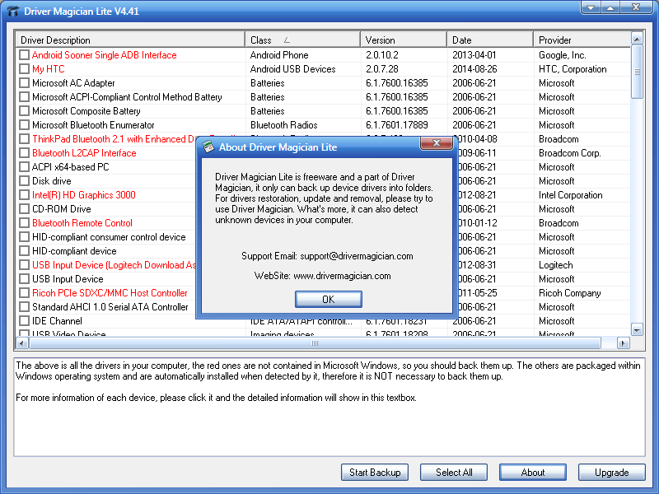Viewport: 659px width, 494px height.
Task: Click the Bluetooth Radios class cell
Action: point(283,125)
